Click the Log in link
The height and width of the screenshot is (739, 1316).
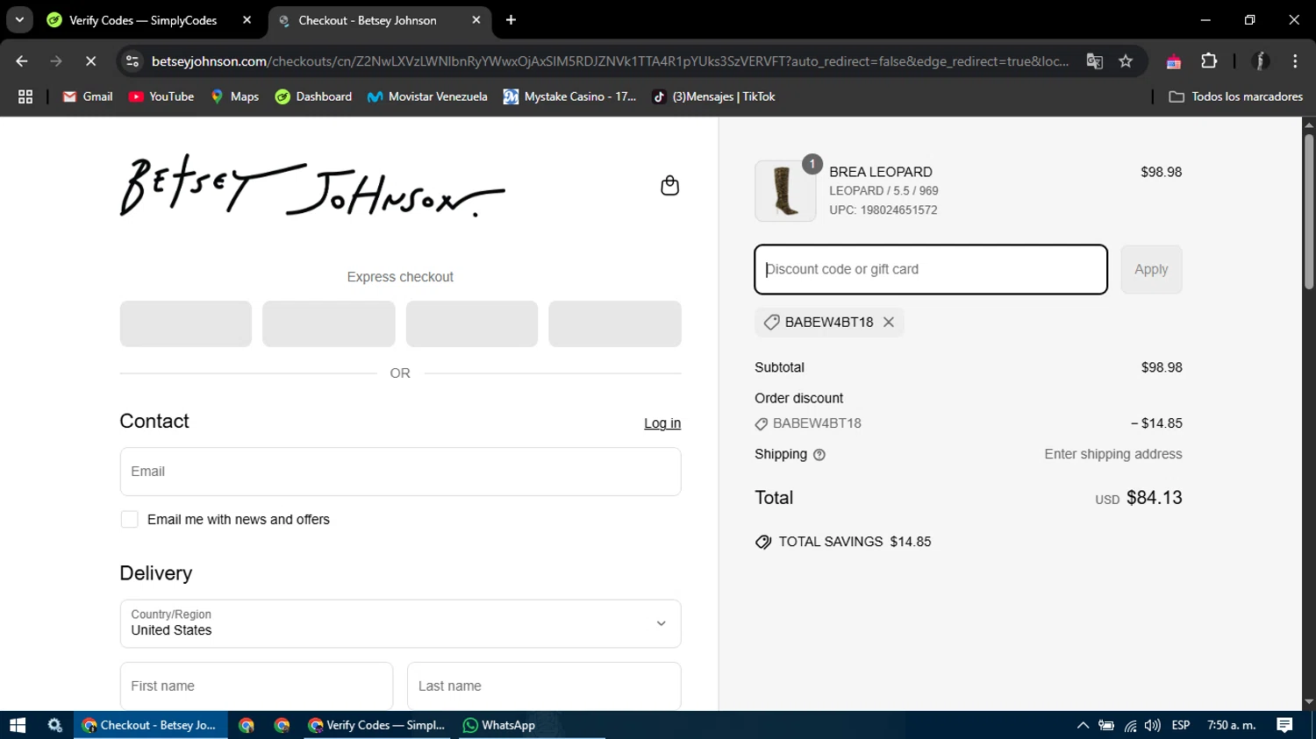[x=662, y=423]
